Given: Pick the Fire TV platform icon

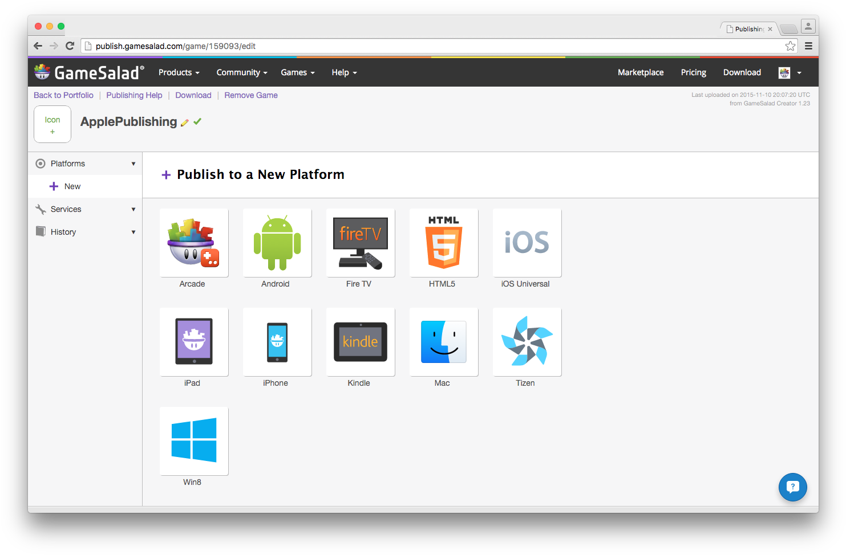Looking at the screenshot, I should (361, 243).
